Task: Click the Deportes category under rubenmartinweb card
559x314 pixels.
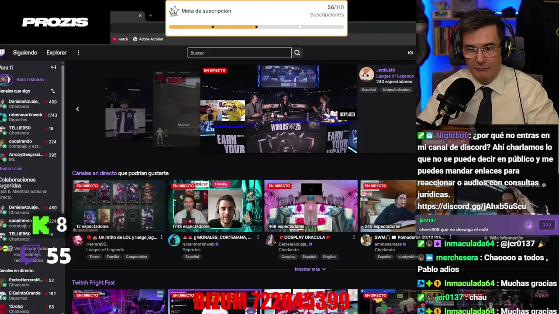Action: tap(191, 250)
